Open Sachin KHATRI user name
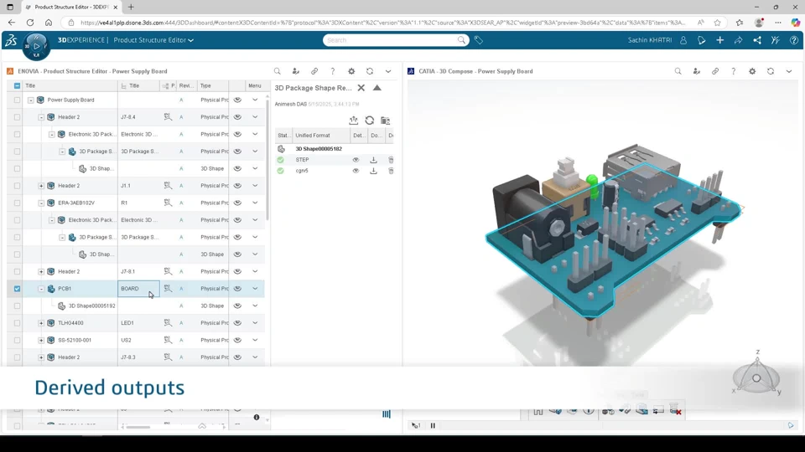This screenshot has width=805, height=452. click(649, 40)
